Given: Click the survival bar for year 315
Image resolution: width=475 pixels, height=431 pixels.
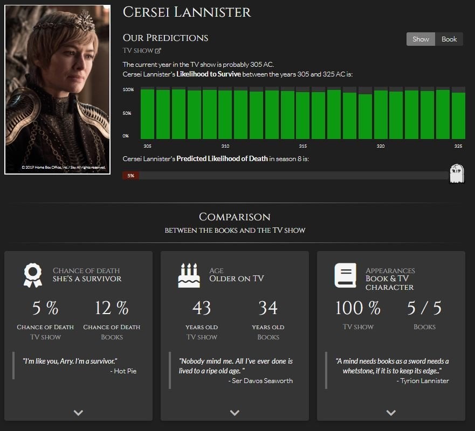Looking at the screenshot, I should [x=303, y=115].
